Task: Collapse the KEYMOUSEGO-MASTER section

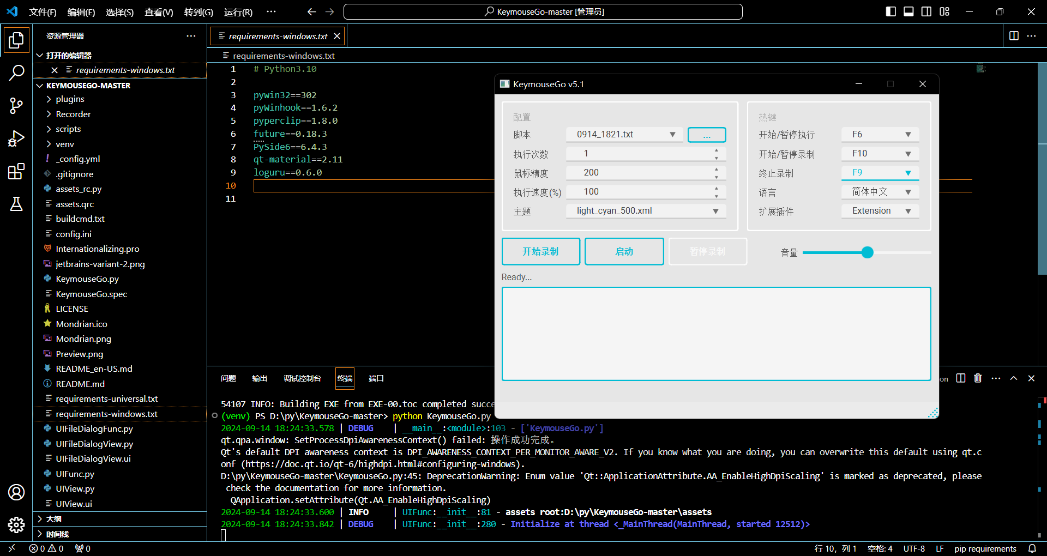Action: point(119,86)
